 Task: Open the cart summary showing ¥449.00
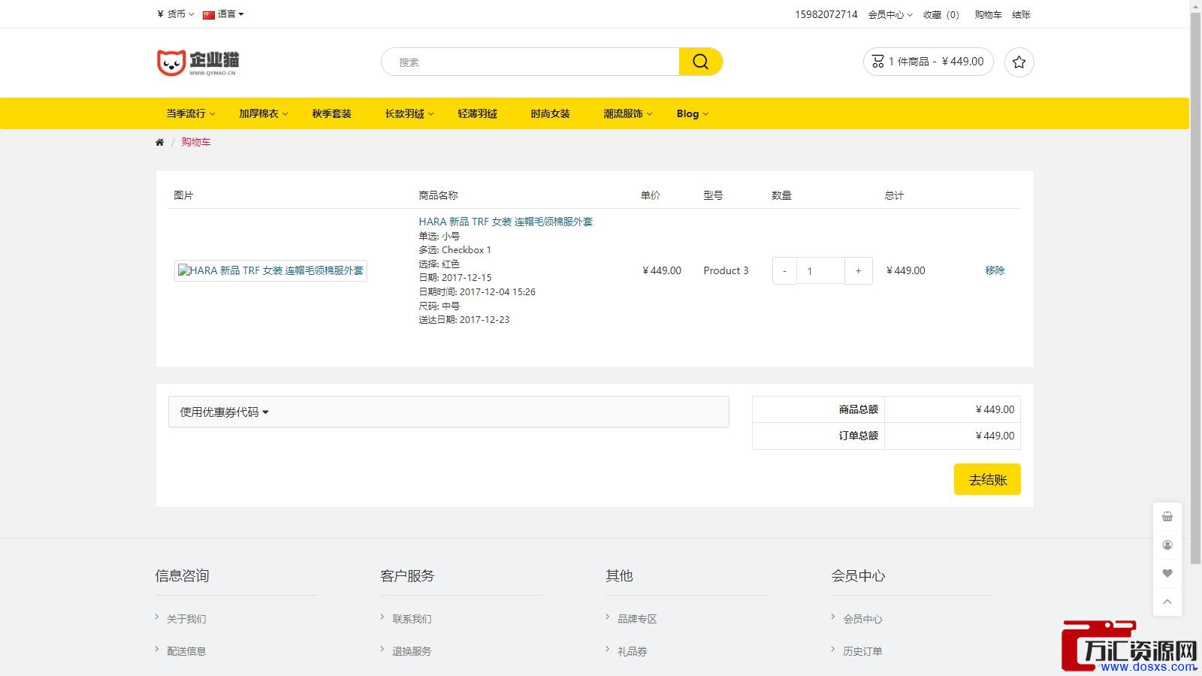pyautogui.click(x=928, y=62)
